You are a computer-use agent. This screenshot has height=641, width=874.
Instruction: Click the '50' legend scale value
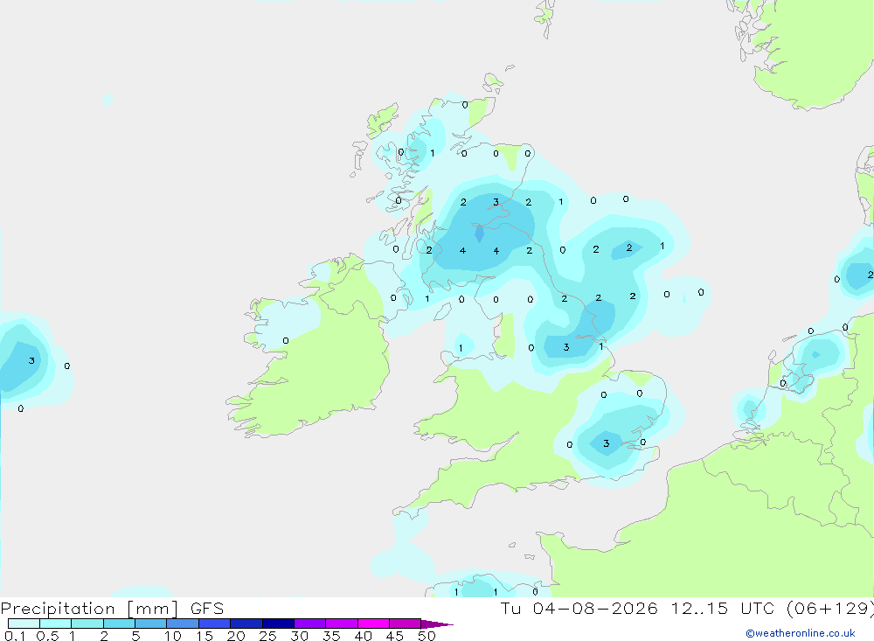(x=427, y=636)
